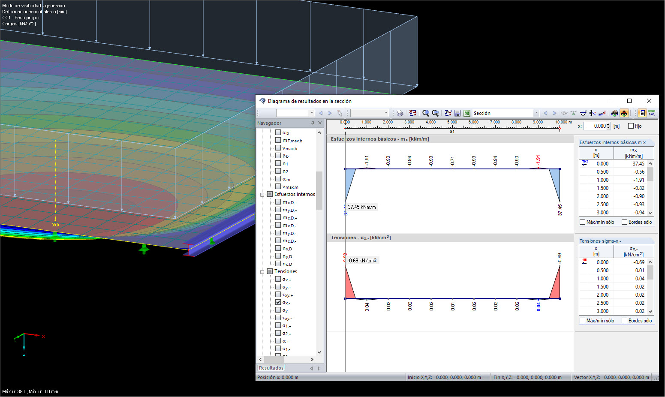Viewport: 665px width, 397px height.
Task: Toggle the Tensiones group checkbox
Action: pyautogui.click(x=270, y=271)
